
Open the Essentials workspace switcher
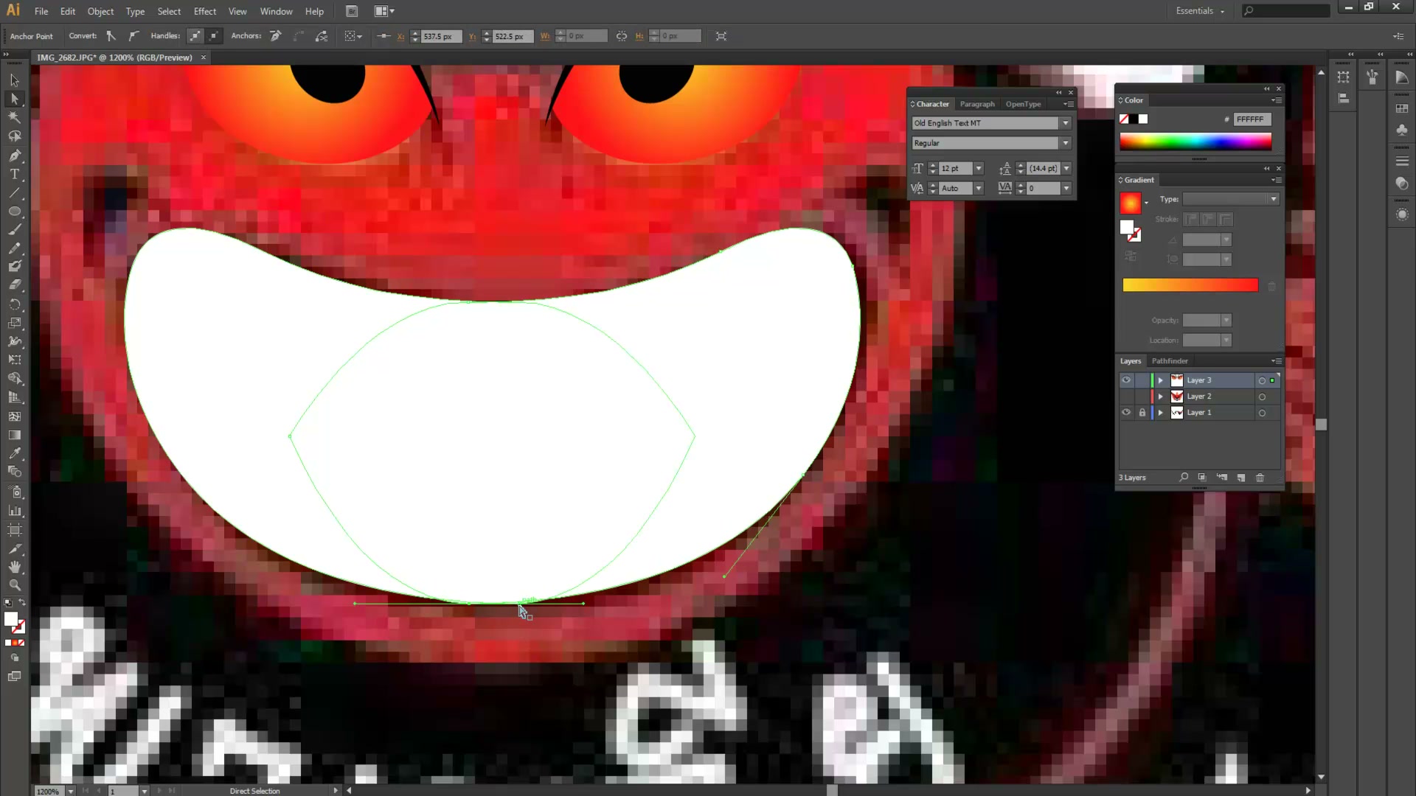(1200, 11)
